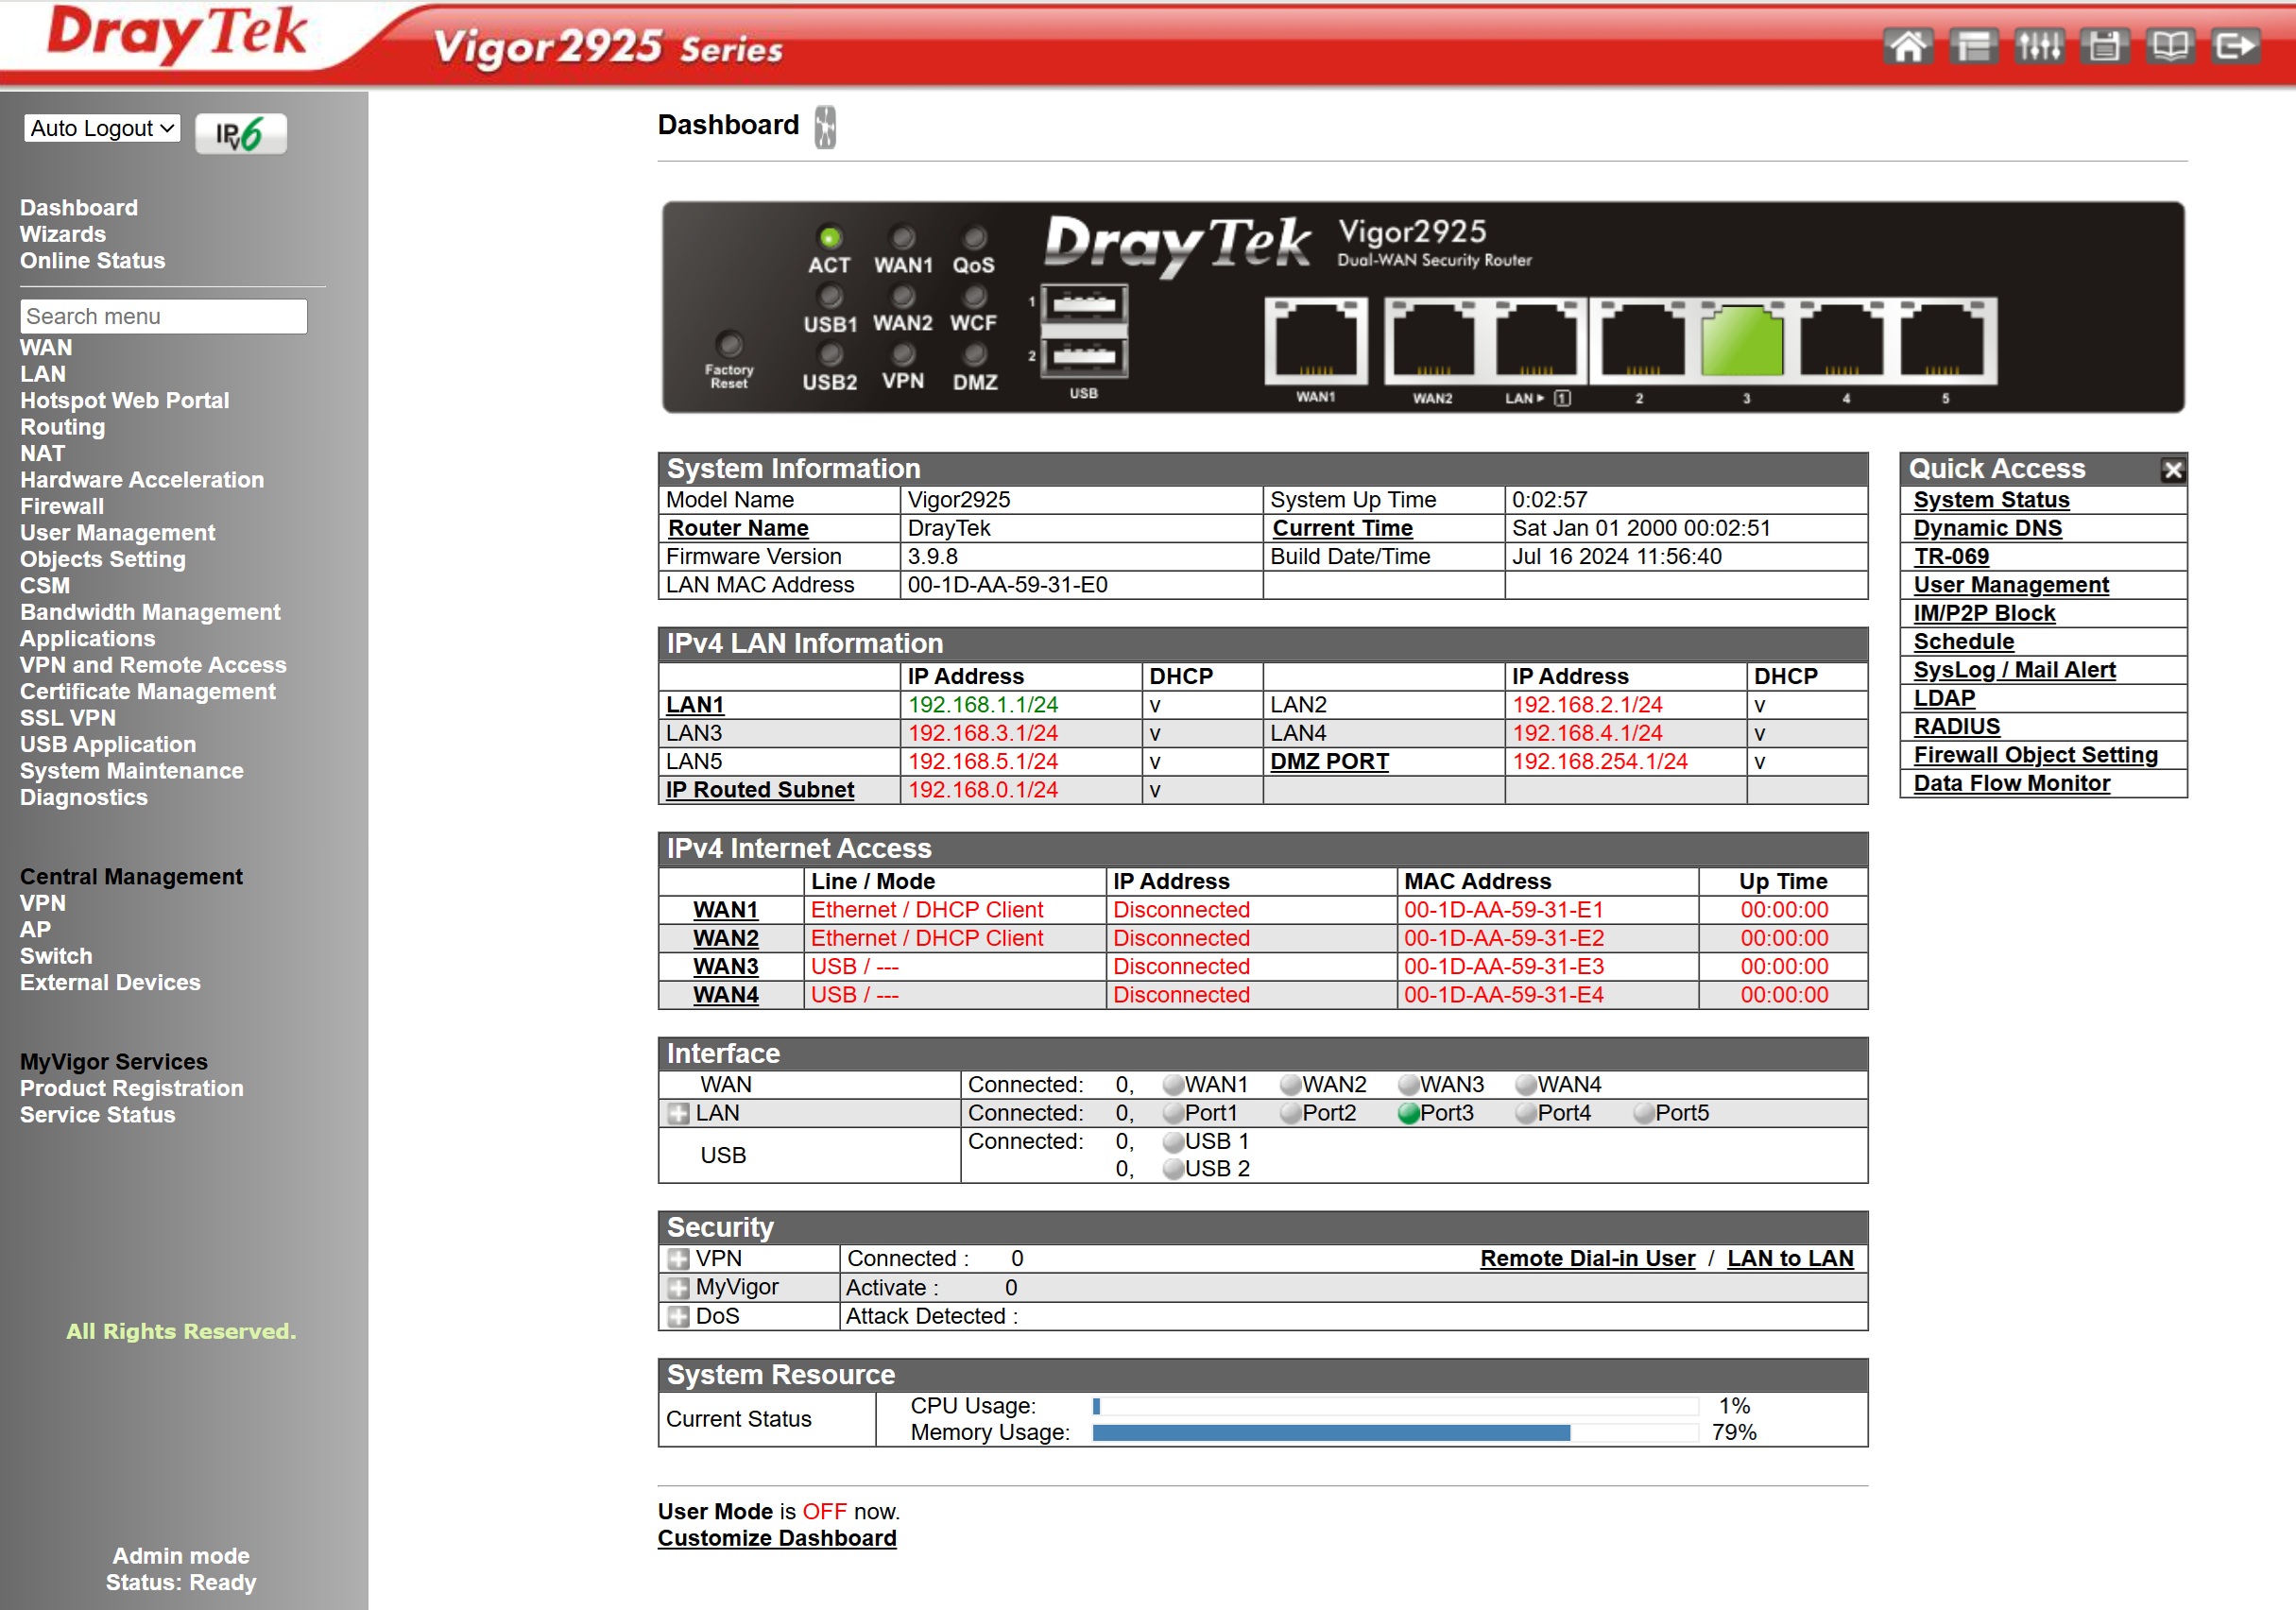The image size is (2296, 1610).
Task: Open Dynamic DNS in Quick Access
Action: tap(1988, 528)
